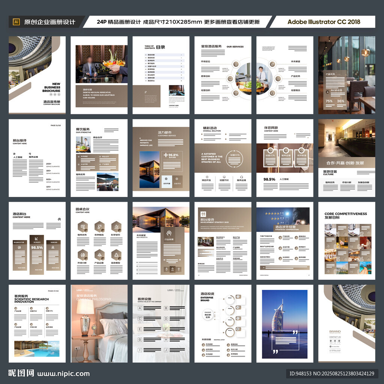Click the circular quote badge labeled 经营行为
Image resolution: width=384 pixels, height=384 pixels.
[x=235, y=159]
